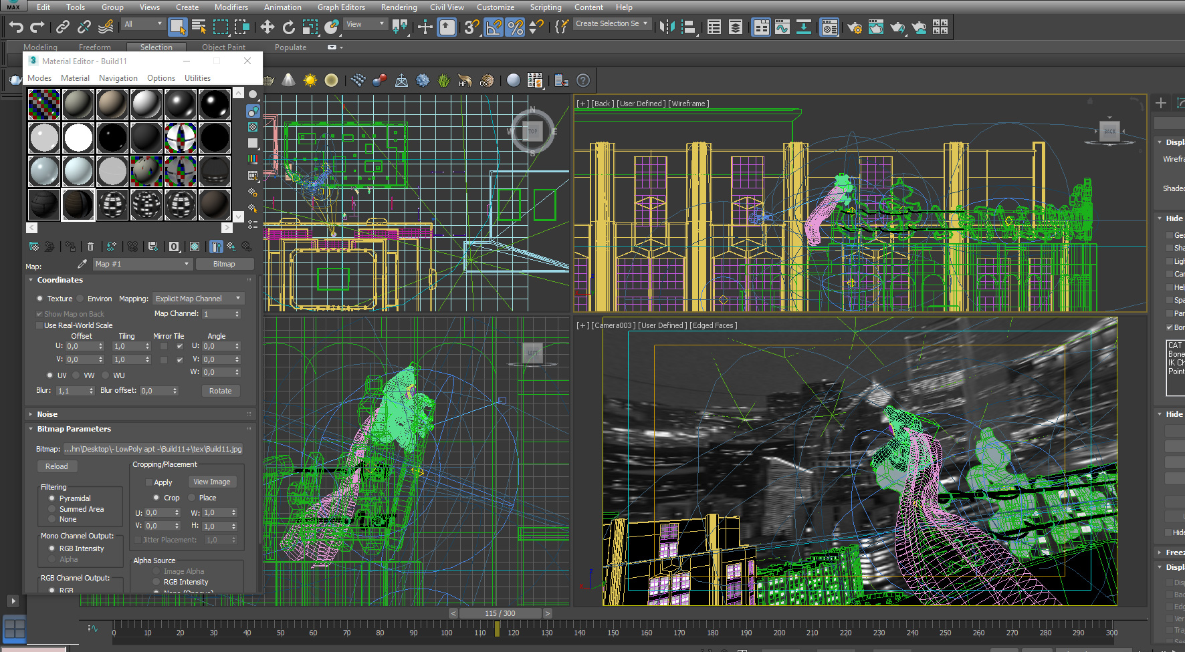Open the Explicit Map Channel mapping dropdown
The height and width of the screenshot is (652, 1185).
[199, 299]
